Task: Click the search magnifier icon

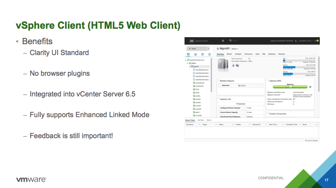Action: point(231,41)
